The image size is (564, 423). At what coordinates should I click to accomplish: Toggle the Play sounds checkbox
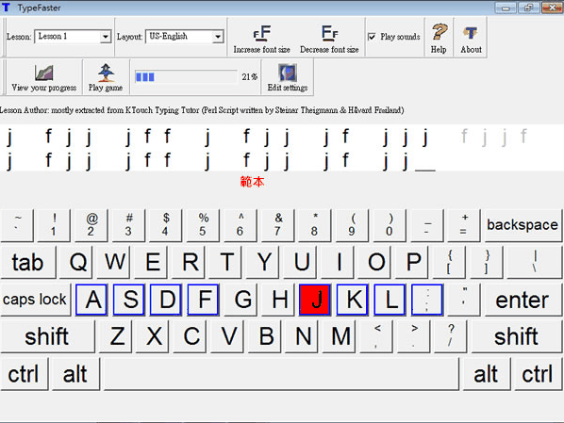point(372,37)
